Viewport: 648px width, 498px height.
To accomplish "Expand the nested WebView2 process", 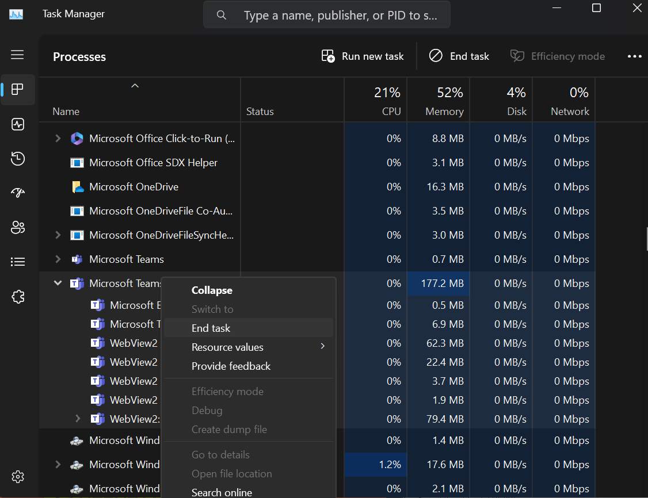I will [x=78, y=419].
